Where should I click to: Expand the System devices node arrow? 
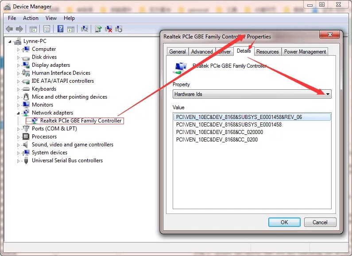click(18, 153)
